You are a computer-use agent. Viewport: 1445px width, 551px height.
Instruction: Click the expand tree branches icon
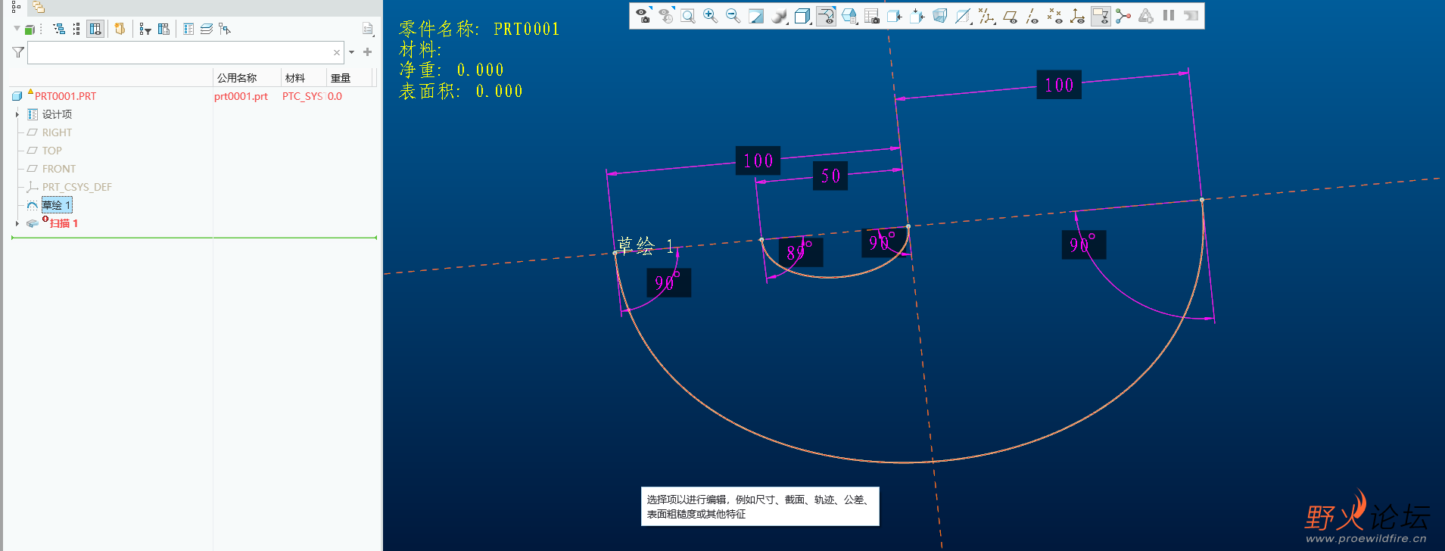pos(59,29)
